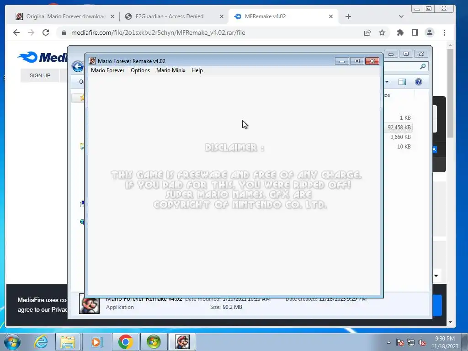Open network tray icon

[411, 342]
